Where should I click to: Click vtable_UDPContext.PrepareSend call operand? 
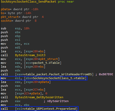(46, 109)
